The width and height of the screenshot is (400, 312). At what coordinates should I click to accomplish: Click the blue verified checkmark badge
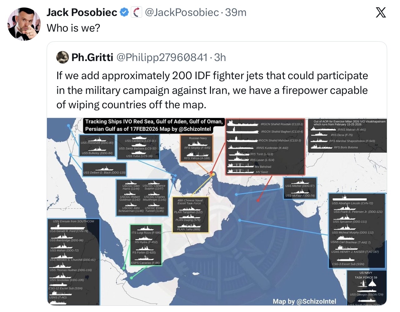(124, 13)
